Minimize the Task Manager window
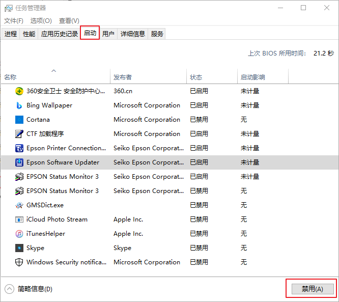Screen dimensions: 339x302 click(280, 8)
